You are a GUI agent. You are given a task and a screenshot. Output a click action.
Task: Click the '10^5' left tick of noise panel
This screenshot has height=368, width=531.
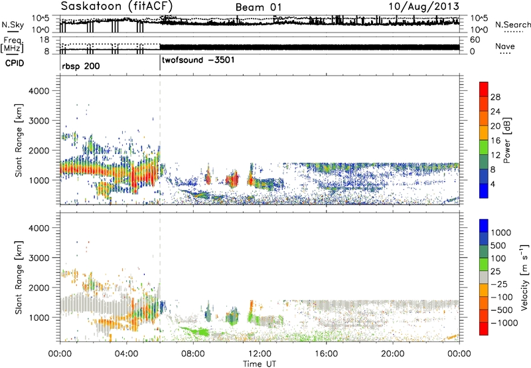(40, 18)
